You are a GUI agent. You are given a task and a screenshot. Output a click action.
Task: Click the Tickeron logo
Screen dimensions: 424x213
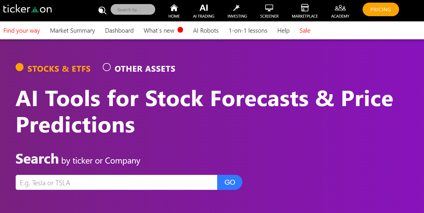coord(28,9)
